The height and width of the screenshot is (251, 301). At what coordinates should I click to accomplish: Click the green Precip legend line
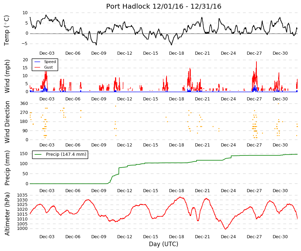point(38,154)
